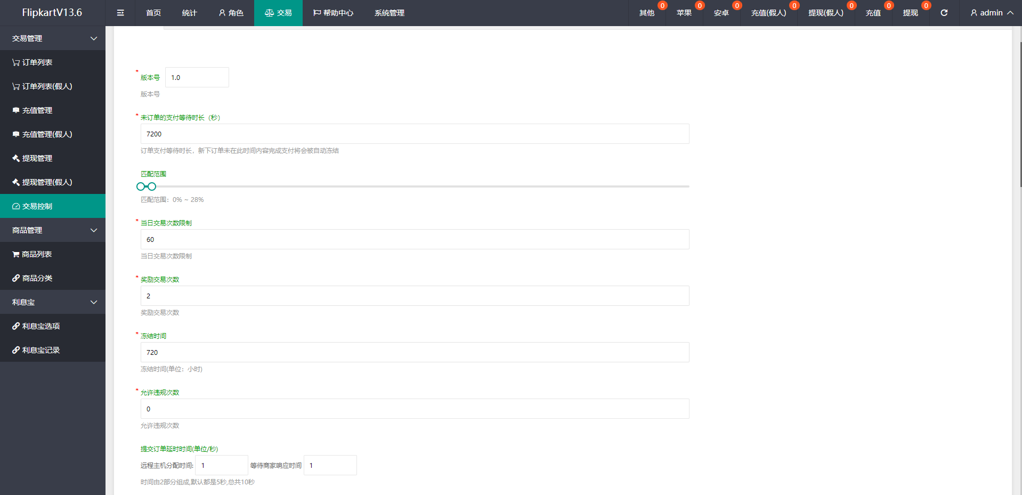Screen dimensions: 1022x495
Task: Focus the 远程主机分配时间 input
Action: point(222,465)
